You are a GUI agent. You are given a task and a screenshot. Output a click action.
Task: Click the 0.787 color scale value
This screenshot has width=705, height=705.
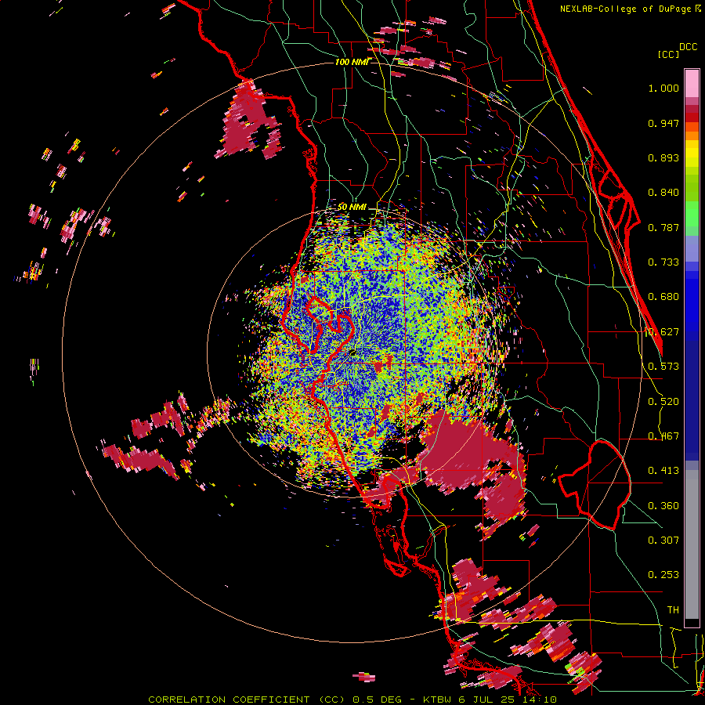pyautogui.click(x=663, y=227)
